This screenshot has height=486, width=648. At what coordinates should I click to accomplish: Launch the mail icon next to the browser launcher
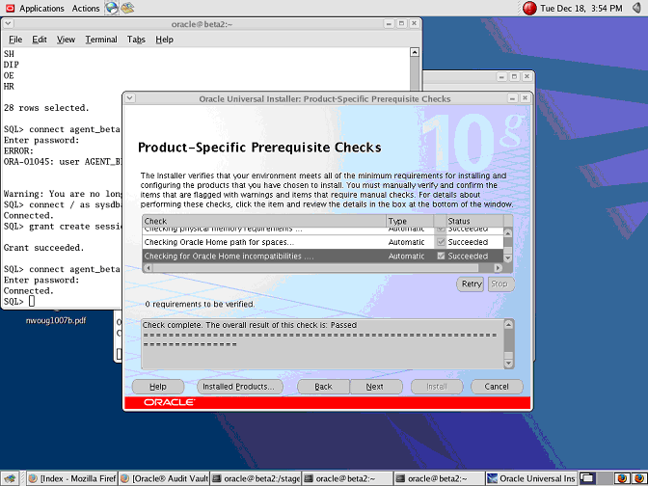(127, 8)
